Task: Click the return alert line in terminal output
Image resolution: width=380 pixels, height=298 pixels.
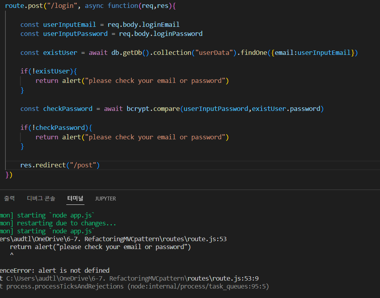Action: [x=100, y=247]
